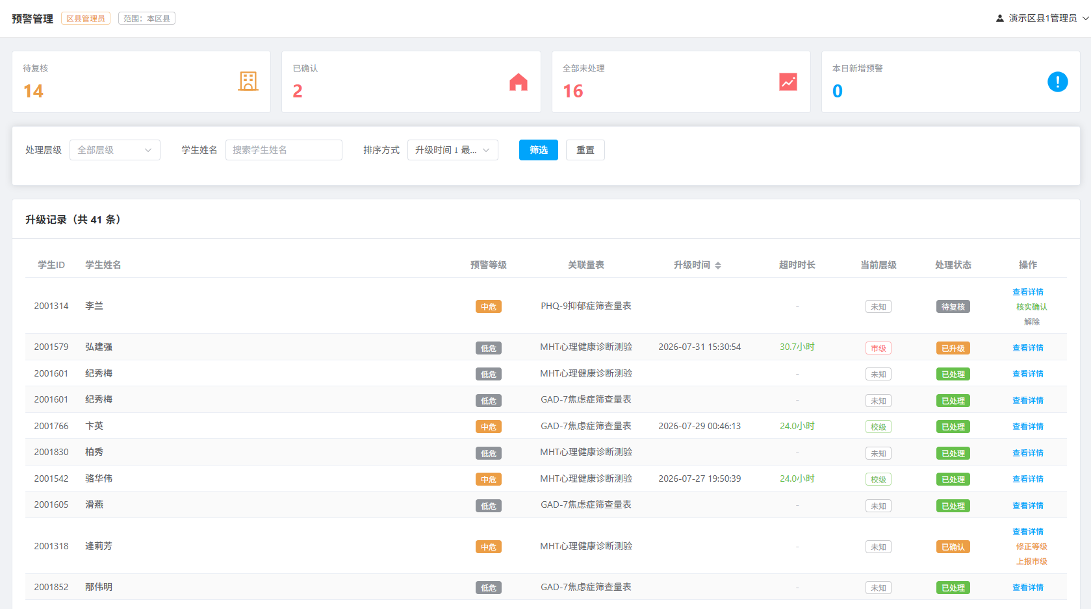Click student ID 2001542
Image resolution: width=1091 pixels, height=609 pixels.
(x=51, y=478)
